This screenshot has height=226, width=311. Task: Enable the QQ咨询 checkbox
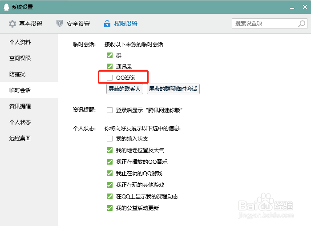pos(110,77)
